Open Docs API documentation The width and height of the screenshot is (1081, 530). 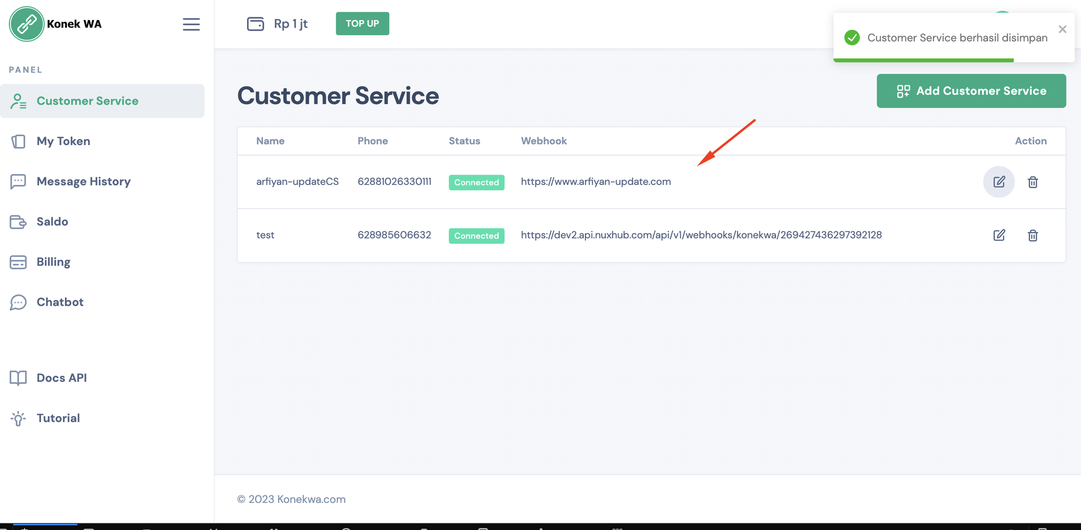coord(61,378)
